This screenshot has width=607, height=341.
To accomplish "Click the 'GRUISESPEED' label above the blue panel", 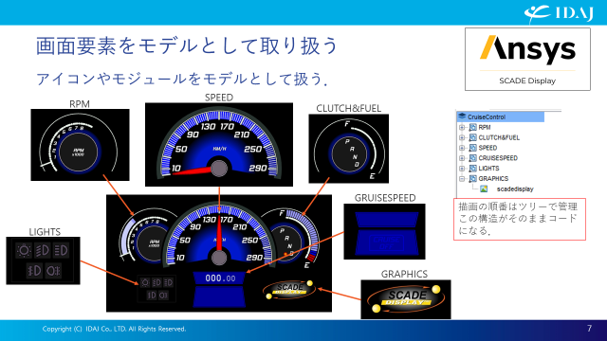I will 385,198.
